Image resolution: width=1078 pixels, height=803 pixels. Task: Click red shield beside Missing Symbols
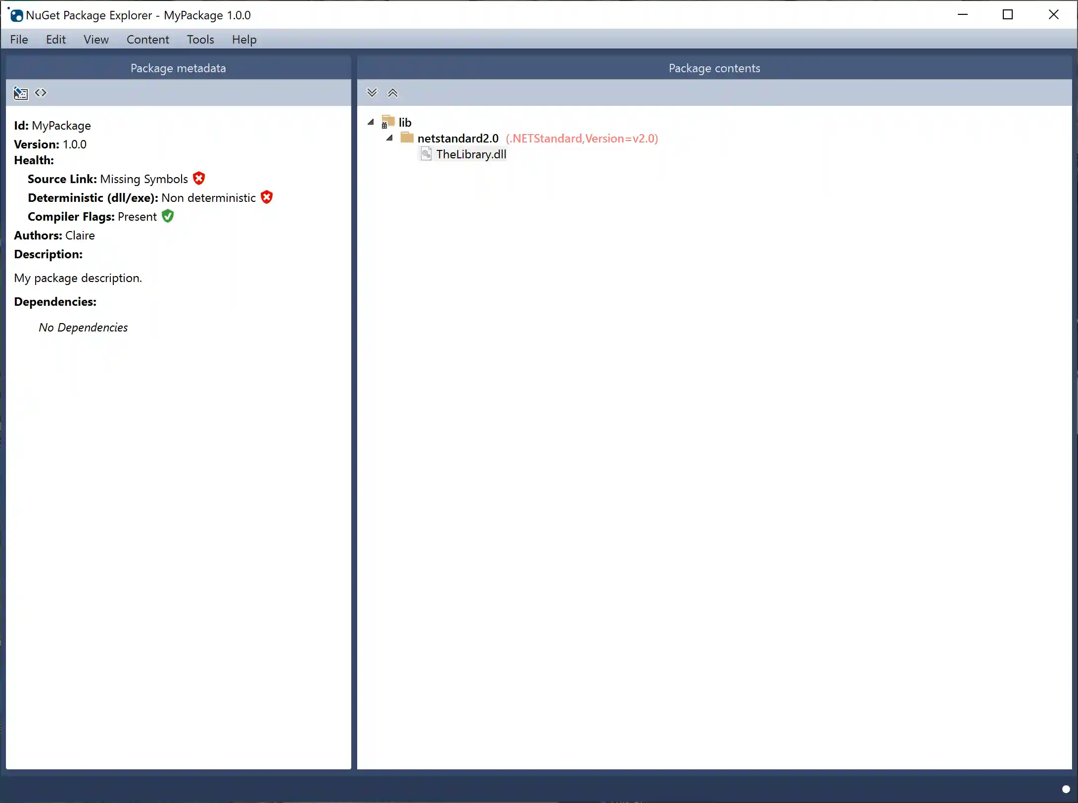click(x=198, y=178)
